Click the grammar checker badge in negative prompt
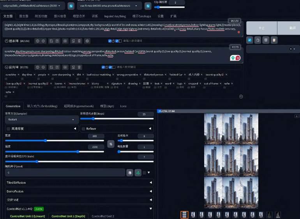Screen dimensions: 300x219 tap(235, 58)
